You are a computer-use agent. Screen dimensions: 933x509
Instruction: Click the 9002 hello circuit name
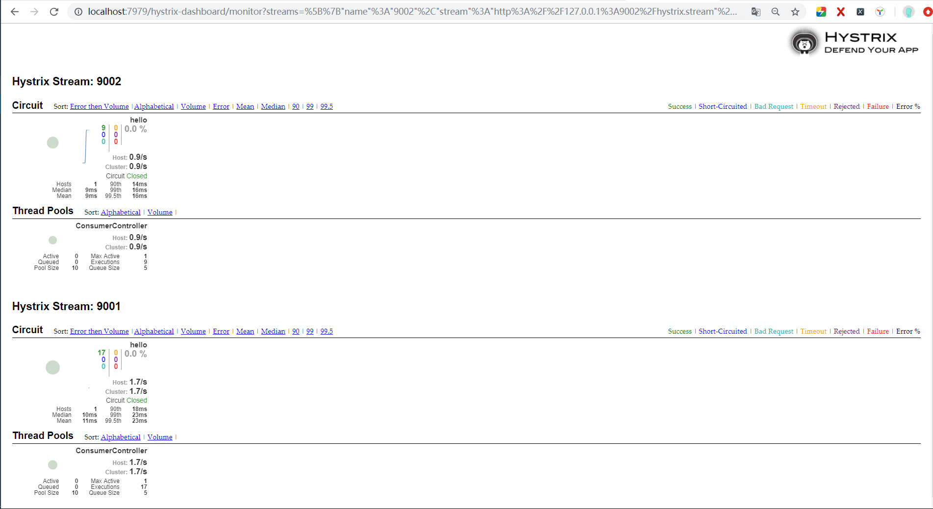tap(138, 120)
